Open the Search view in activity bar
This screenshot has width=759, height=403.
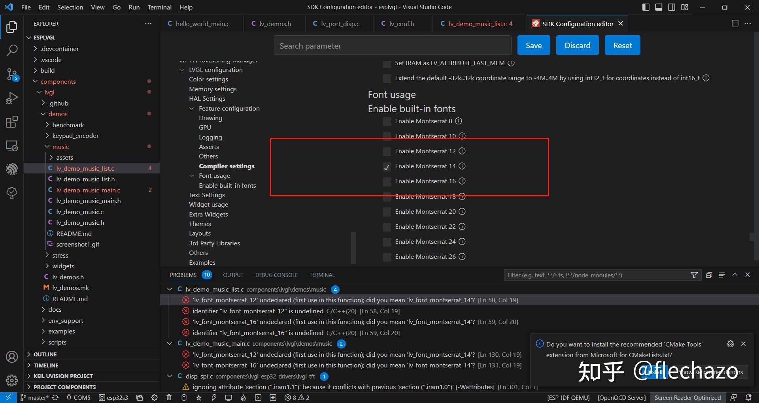pyautogui.click(x=12, y=50)
